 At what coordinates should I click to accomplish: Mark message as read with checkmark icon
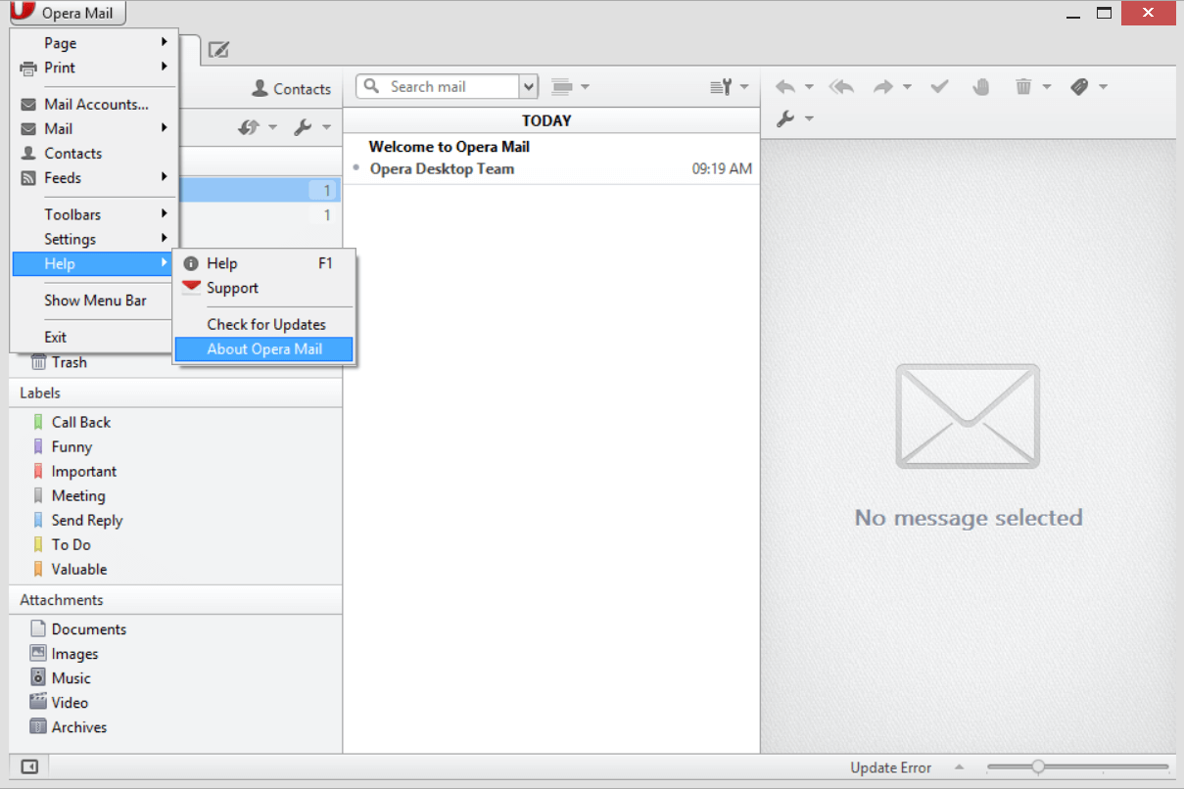coord(939,86)
